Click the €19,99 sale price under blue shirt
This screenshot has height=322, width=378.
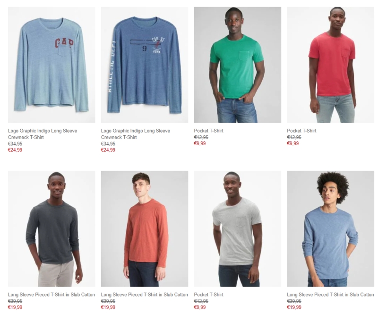tap(294, 307)
